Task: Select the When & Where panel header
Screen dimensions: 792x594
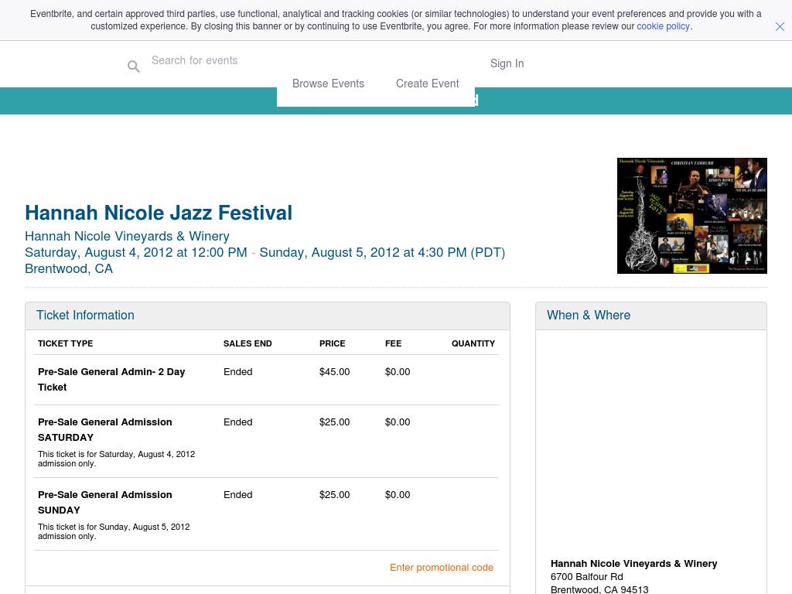Action: (588, 315)
